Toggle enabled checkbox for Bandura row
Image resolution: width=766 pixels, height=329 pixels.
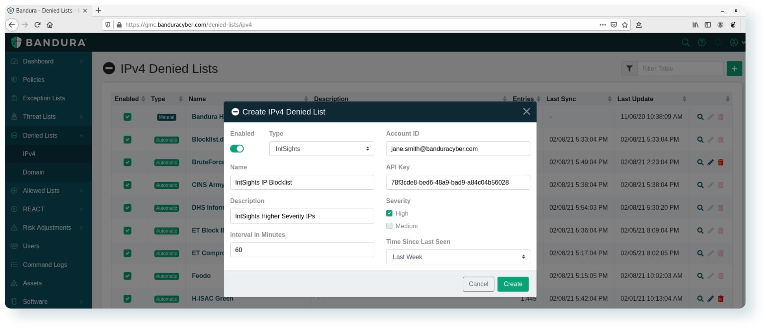(x=128, y=117)
